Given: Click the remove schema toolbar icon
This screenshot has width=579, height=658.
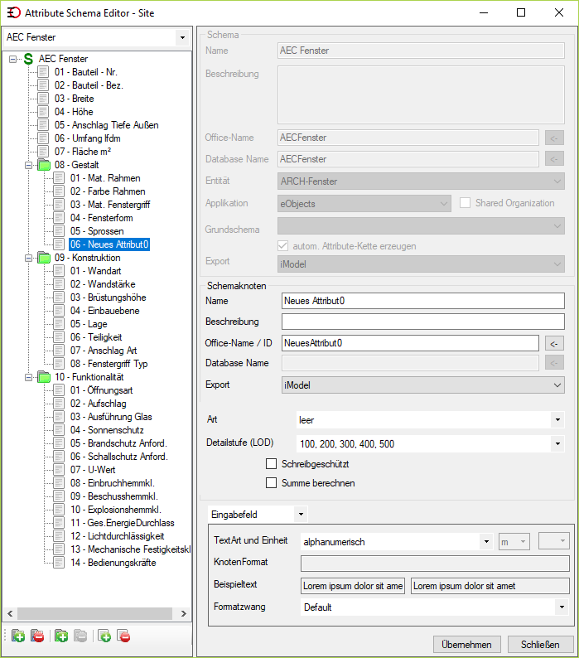Looking at the screenshot, I should [x=37, y=636].
